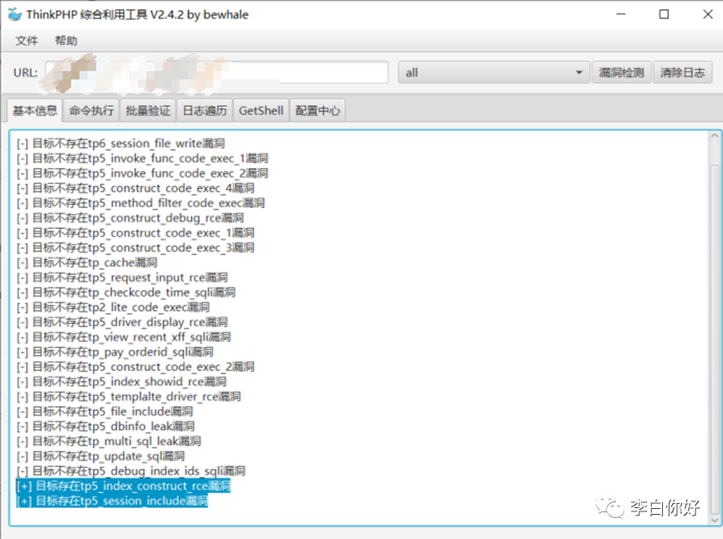Click the 漏洞检测 button

coord(621,73)
